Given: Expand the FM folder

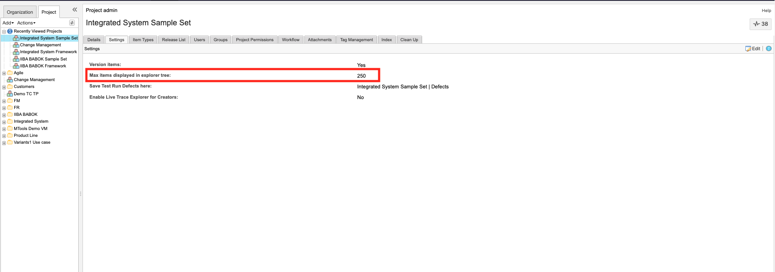Looking at the screenshot, I should pos(4,101).
